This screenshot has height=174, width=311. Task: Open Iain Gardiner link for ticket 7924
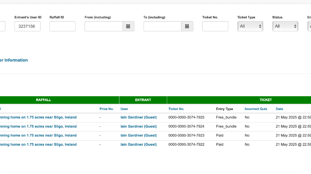138,126
